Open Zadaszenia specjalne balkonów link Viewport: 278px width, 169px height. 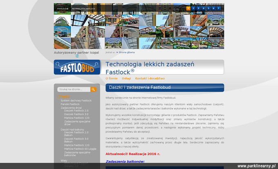[77, 154]
